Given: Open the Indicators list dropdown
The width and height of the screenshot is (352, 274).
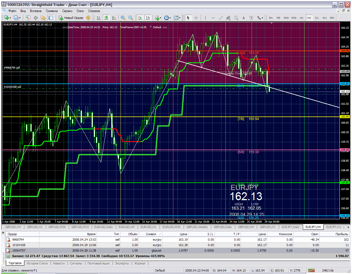Looking at the screenshot, I should [158, 18].
